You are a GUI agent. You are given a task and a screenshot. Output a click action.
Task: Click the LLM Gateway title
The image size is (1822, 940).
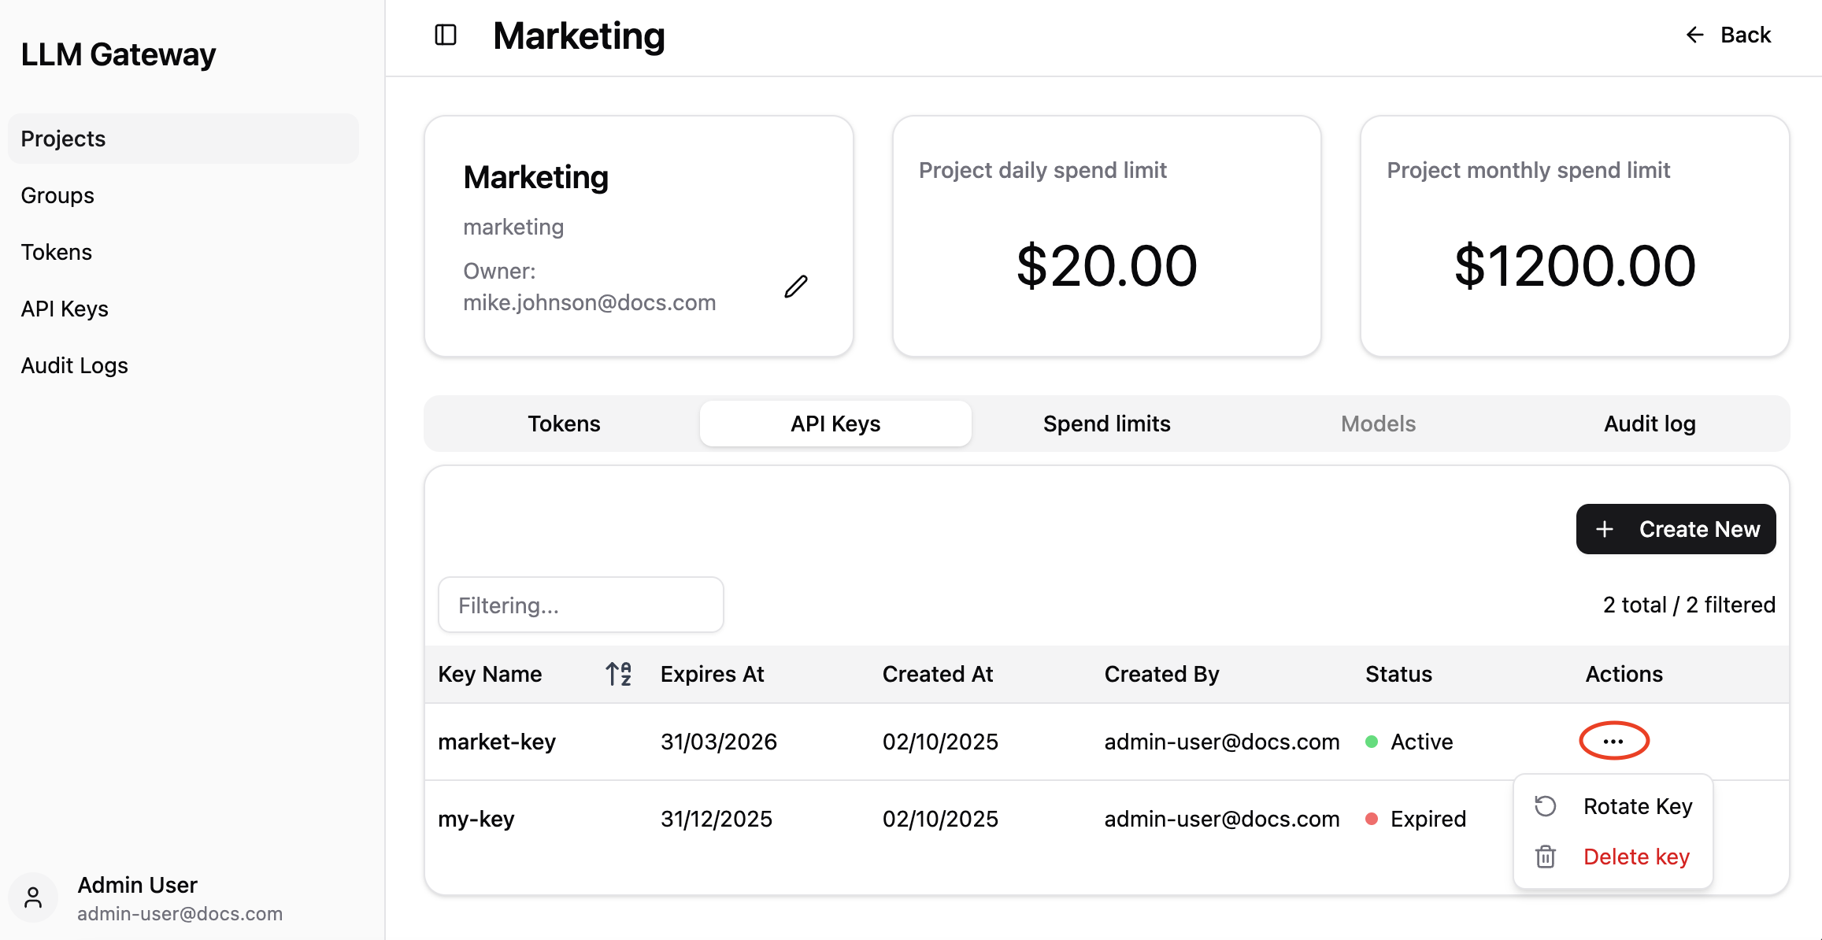click(118, 54)
